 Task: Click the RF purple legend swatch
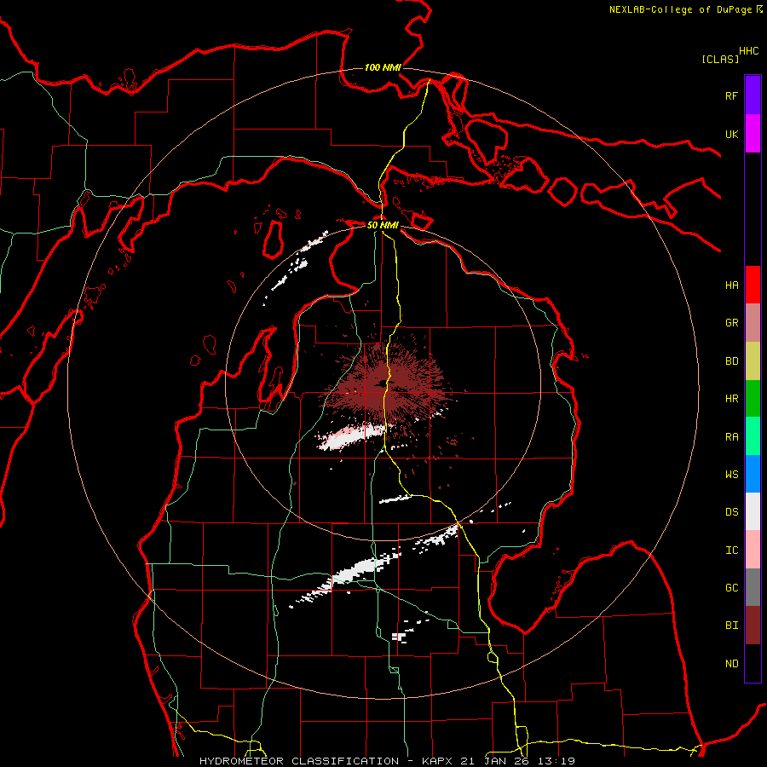click(x=753, y=95)
